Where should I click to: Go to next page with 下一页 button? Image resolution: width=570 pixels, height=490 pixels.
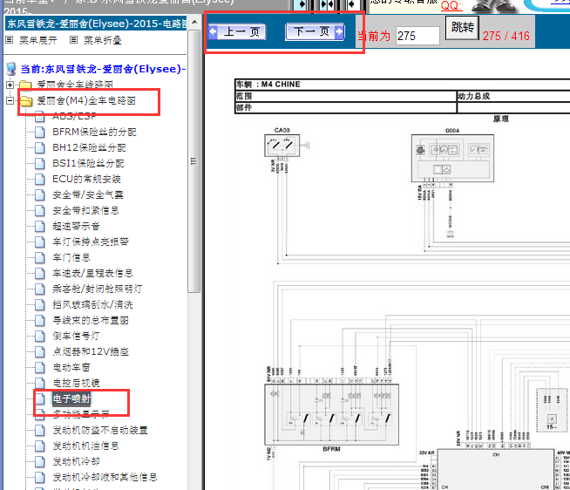click(x=315, y=31)
